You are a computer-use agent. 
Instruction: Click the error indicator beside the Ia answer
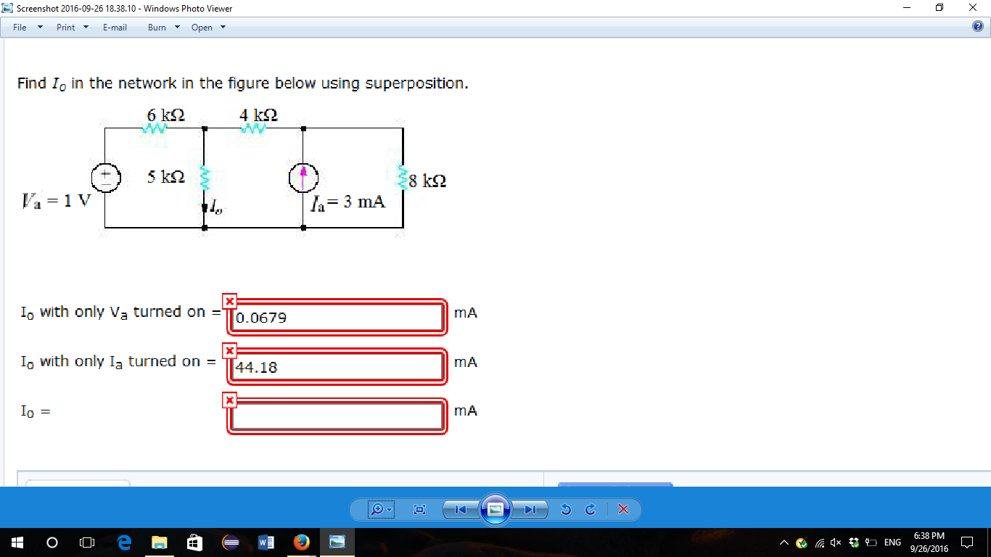[229, 350]
